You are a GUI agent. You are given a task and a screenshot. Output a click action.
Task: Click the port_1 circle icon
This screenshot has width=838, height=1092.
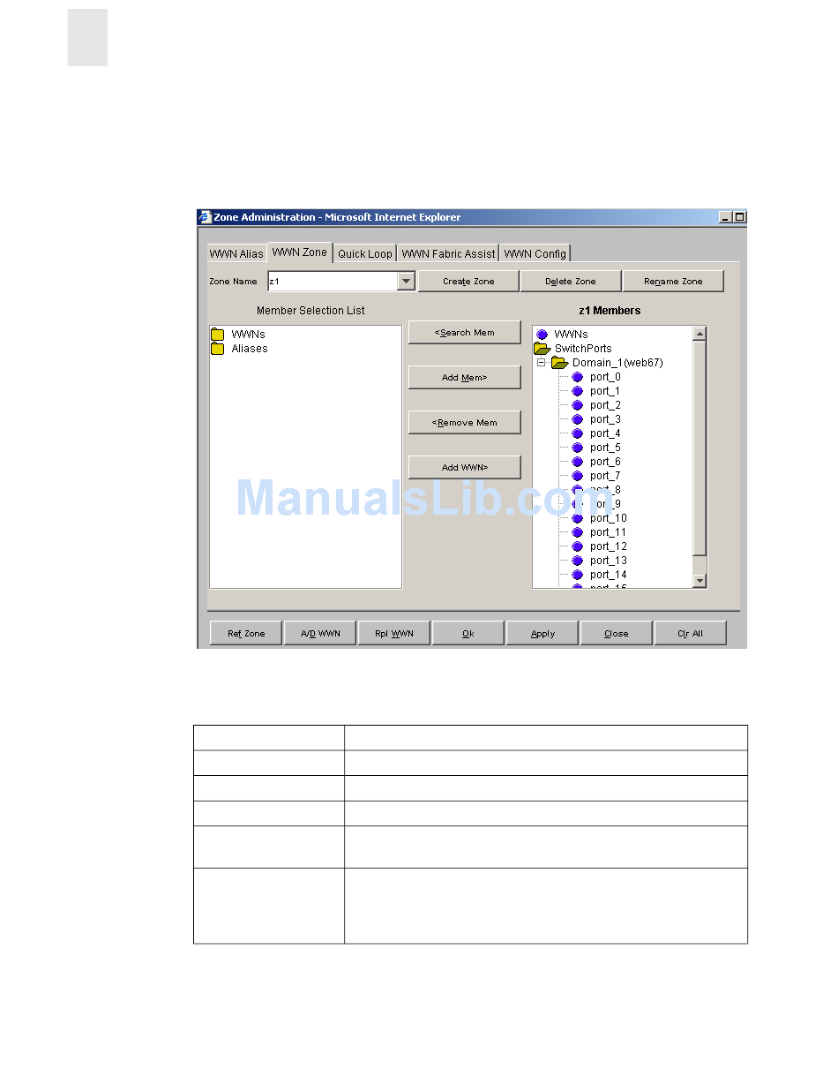point(578,391)
